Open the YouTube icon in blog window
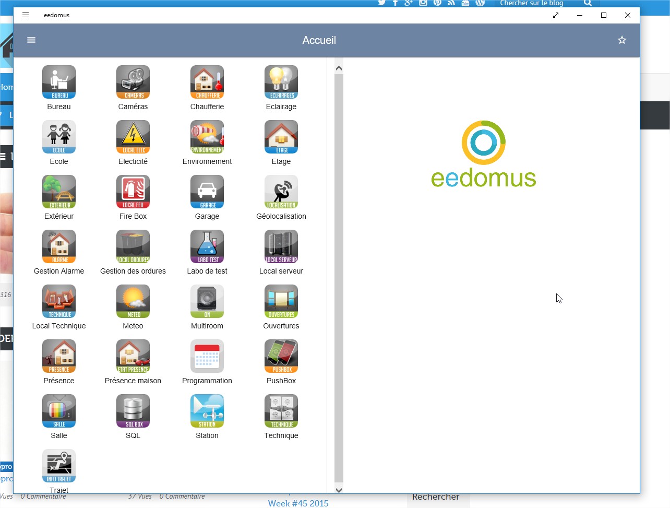 [465, 3]
